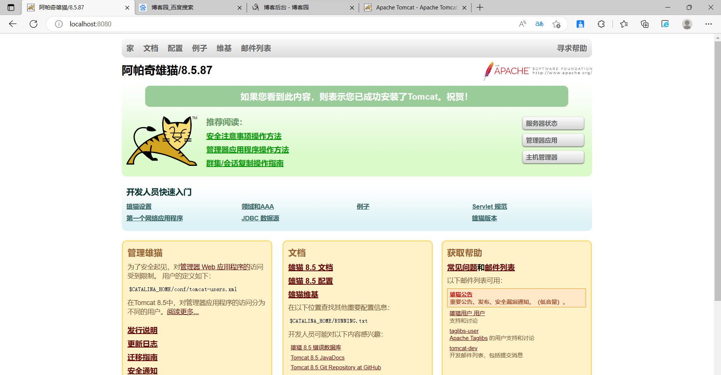721x375 pixels.
Task: Open the 迁移指南 link
Action: click(x=143, y=357)
